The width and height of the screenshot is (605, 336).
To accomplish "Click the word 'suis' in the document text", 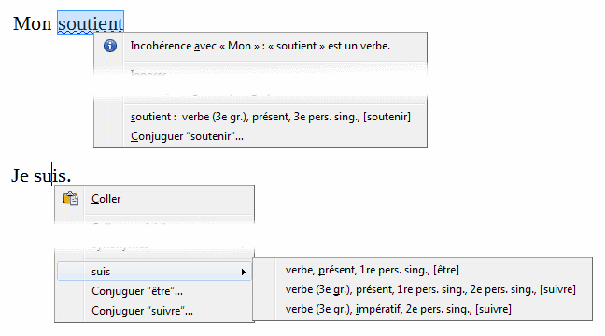I will pyautogui.click(x=49, y=175).
